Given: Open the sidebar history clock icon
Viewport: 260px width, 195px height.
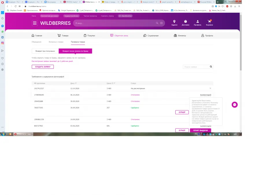Looking at the screenshot, I should point(3,64).
